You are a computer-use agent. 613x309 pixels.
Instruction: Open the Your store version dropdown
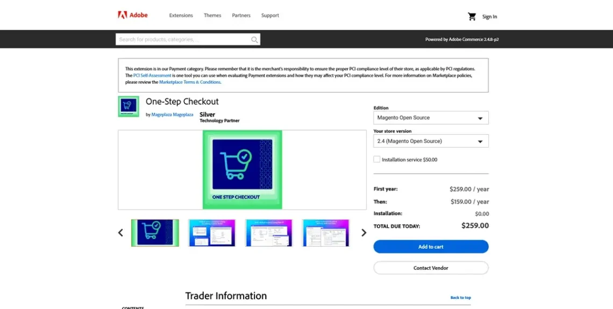pos(431,141)
